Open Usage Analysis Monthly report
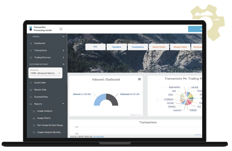 point(49,132)
